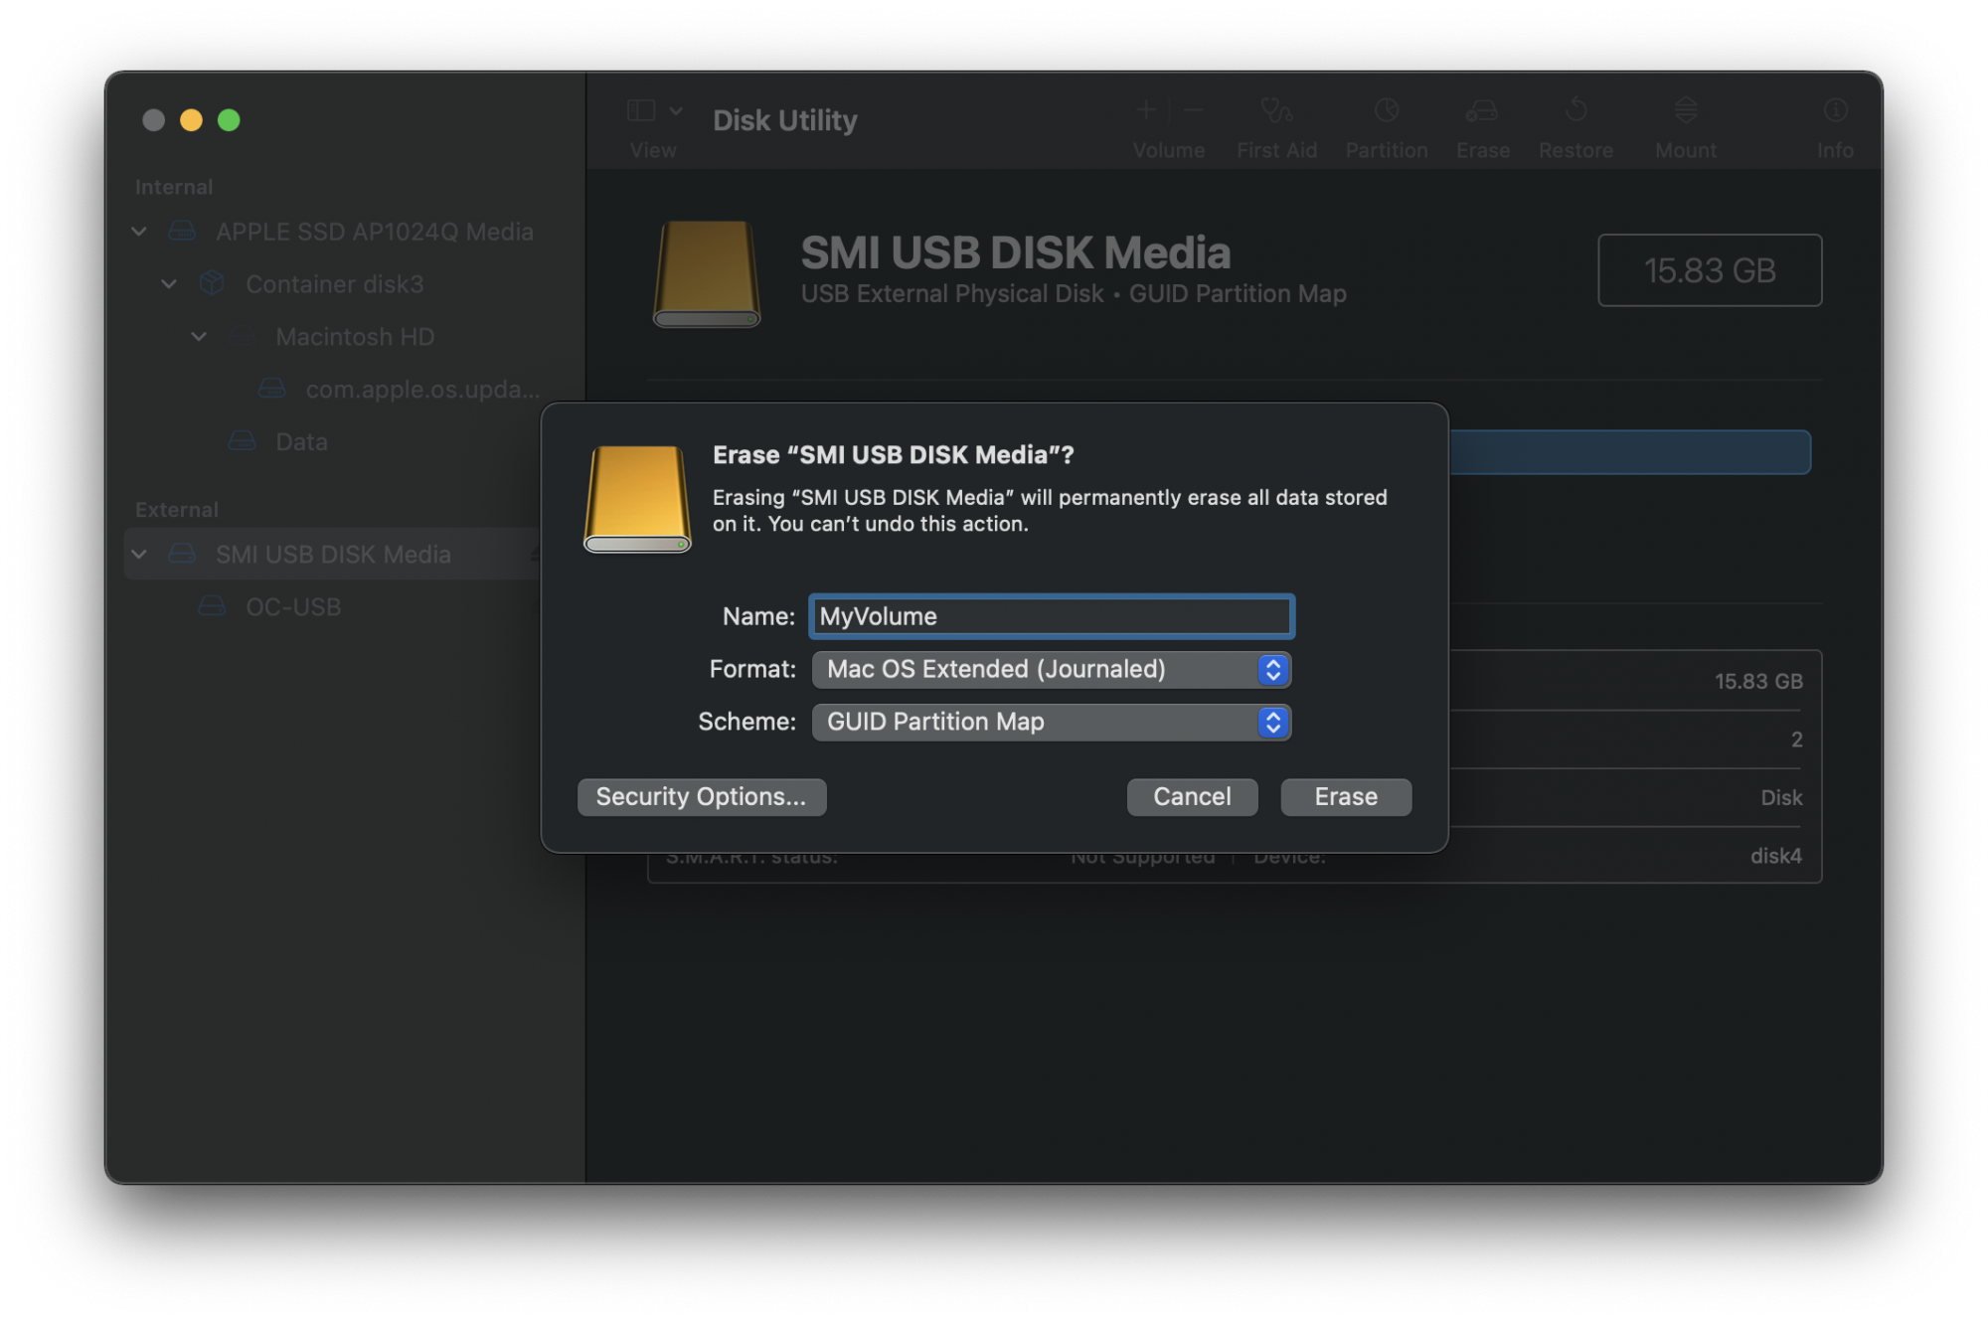This screenshot has width=1988, height=1323.
Task: Select com.apple.os.upda... snapshot entry
Action: [422, 390]
